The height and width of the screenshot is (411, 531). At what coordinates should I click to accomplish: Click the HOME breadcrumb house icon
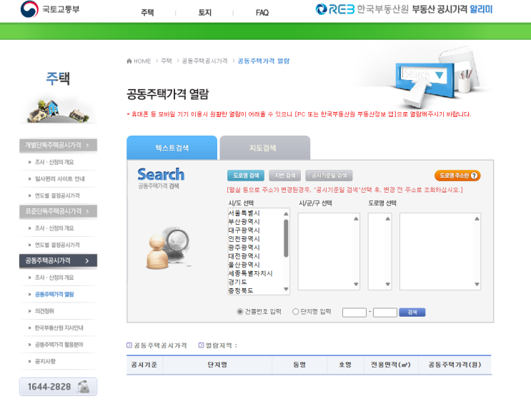(x=129, y=61)
